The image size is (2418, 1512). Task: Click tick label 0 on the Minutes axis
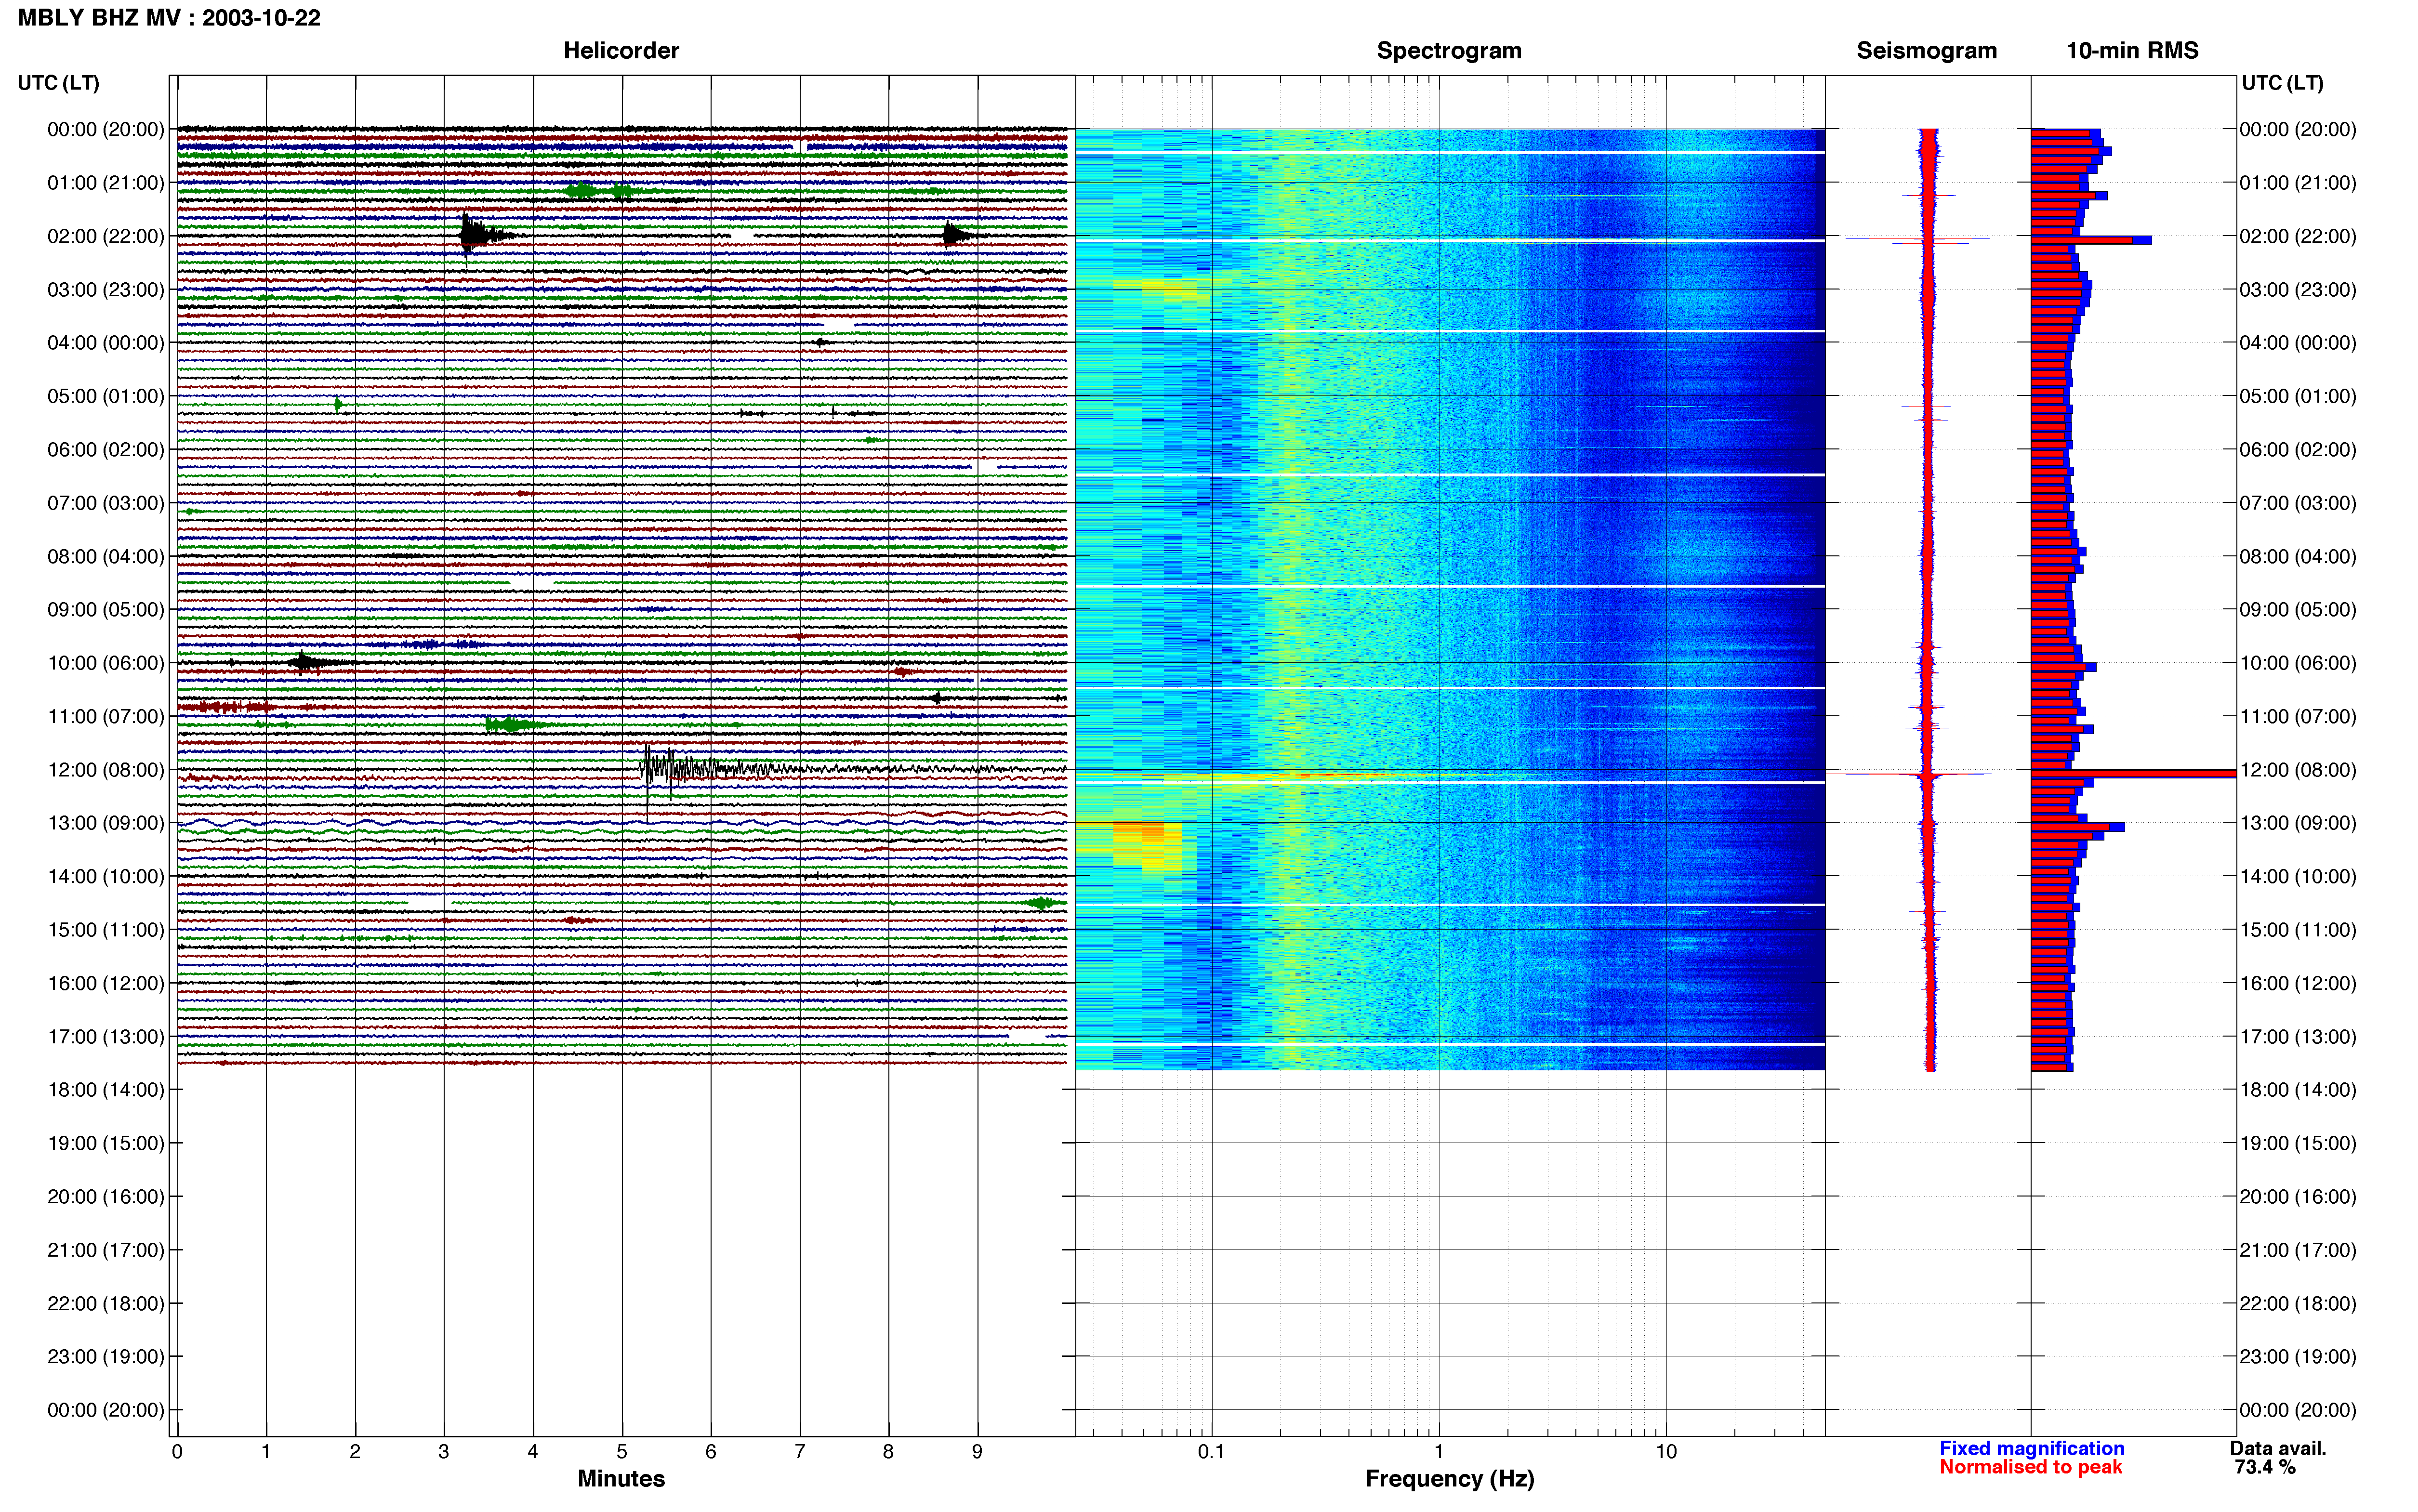(x=177, y=1452)
